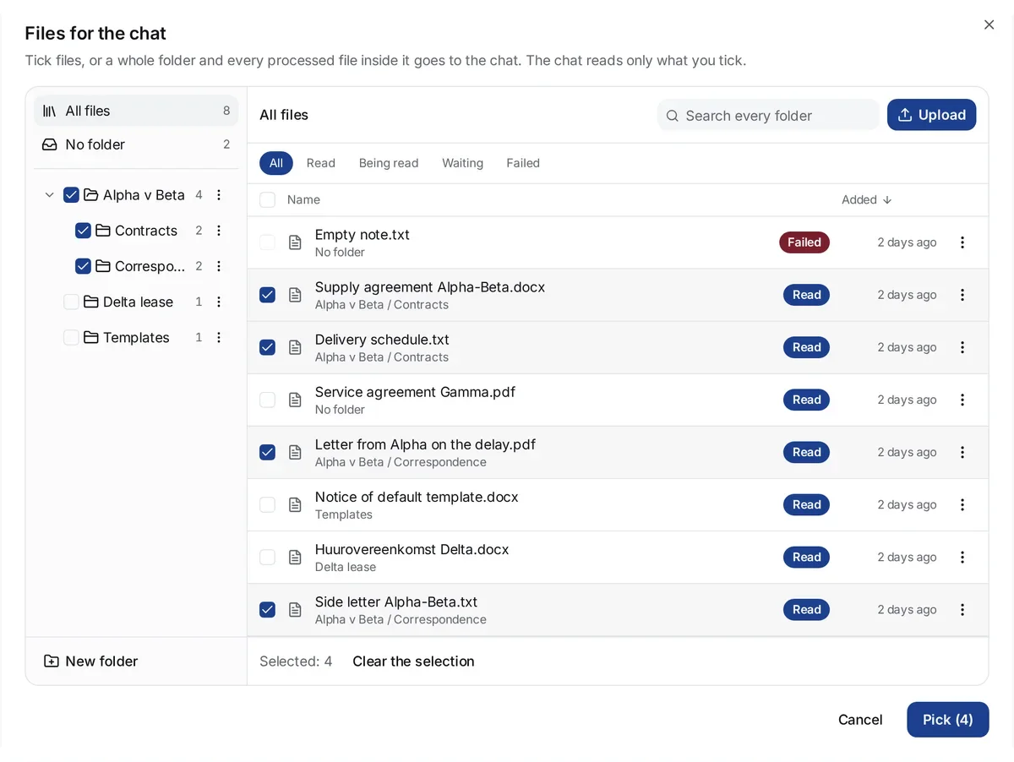Image resolution: width=1014 pixels, height=762 pixels.
Task: Open options menu for Supply agreement Alpha-Beta.docx
Action: pos(962,295)
